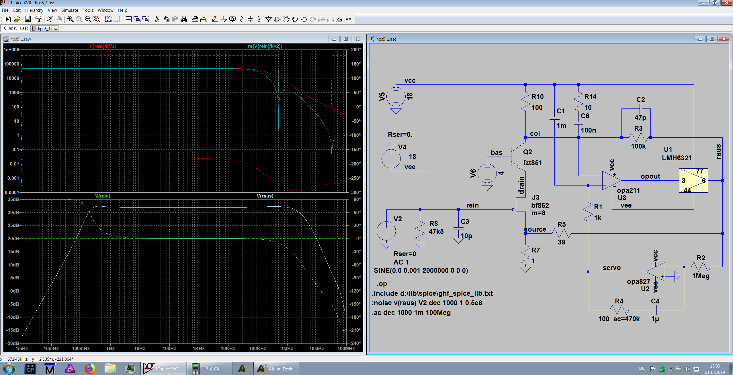
Task: Choose the diode component tool
Action: [268, 19]
